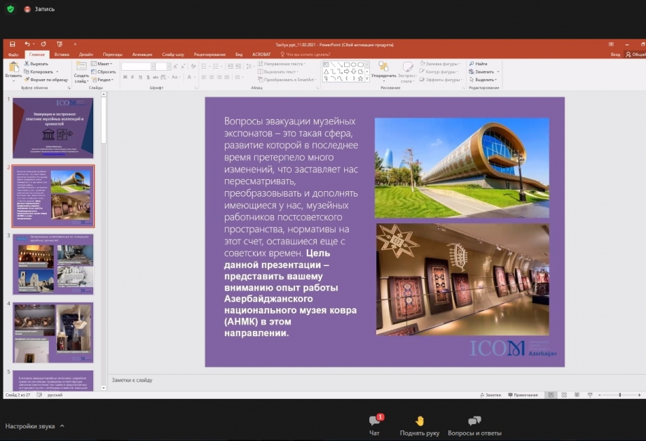This screenshot has width=646, height=441.
Task: Click Вырезать (cut)
Action: click(36, 64)
